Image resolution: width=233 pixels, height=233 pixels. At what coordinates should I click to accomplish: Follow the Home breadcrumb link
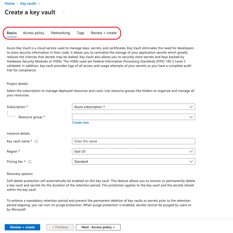10,3
